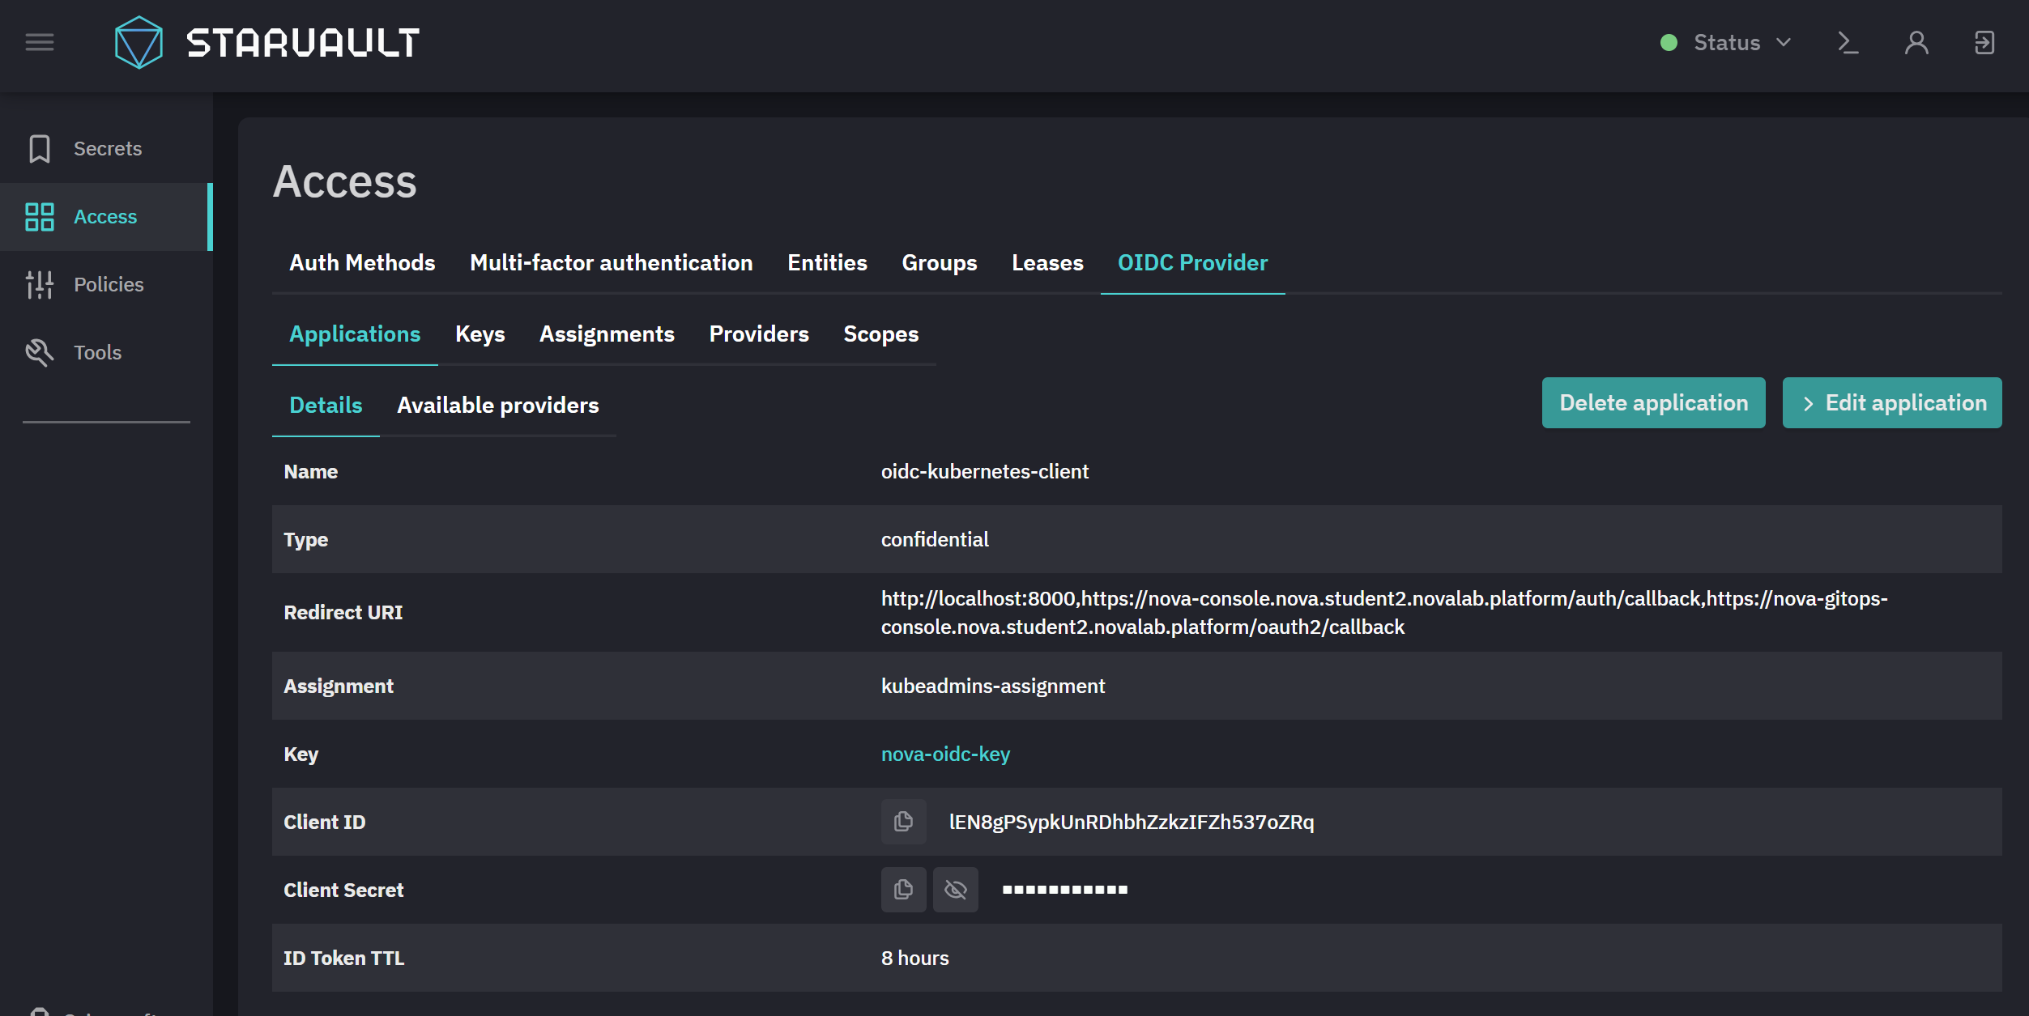Click the logout icon
Image resolution: width=2029 pixels, height=1016 pixels.
tap(1984, 42)
